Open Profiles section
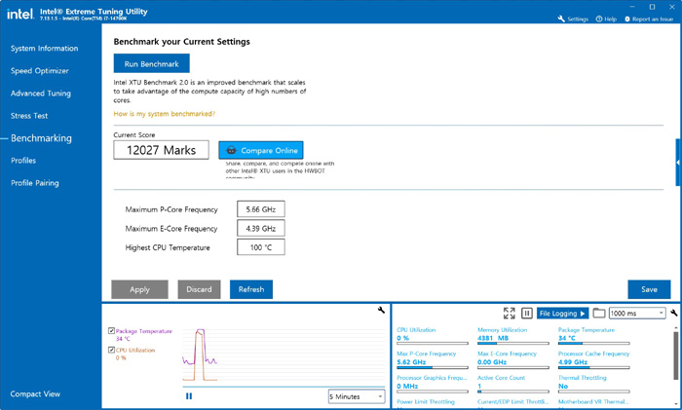This screenshot has width=682, height=410. (23, 161)
